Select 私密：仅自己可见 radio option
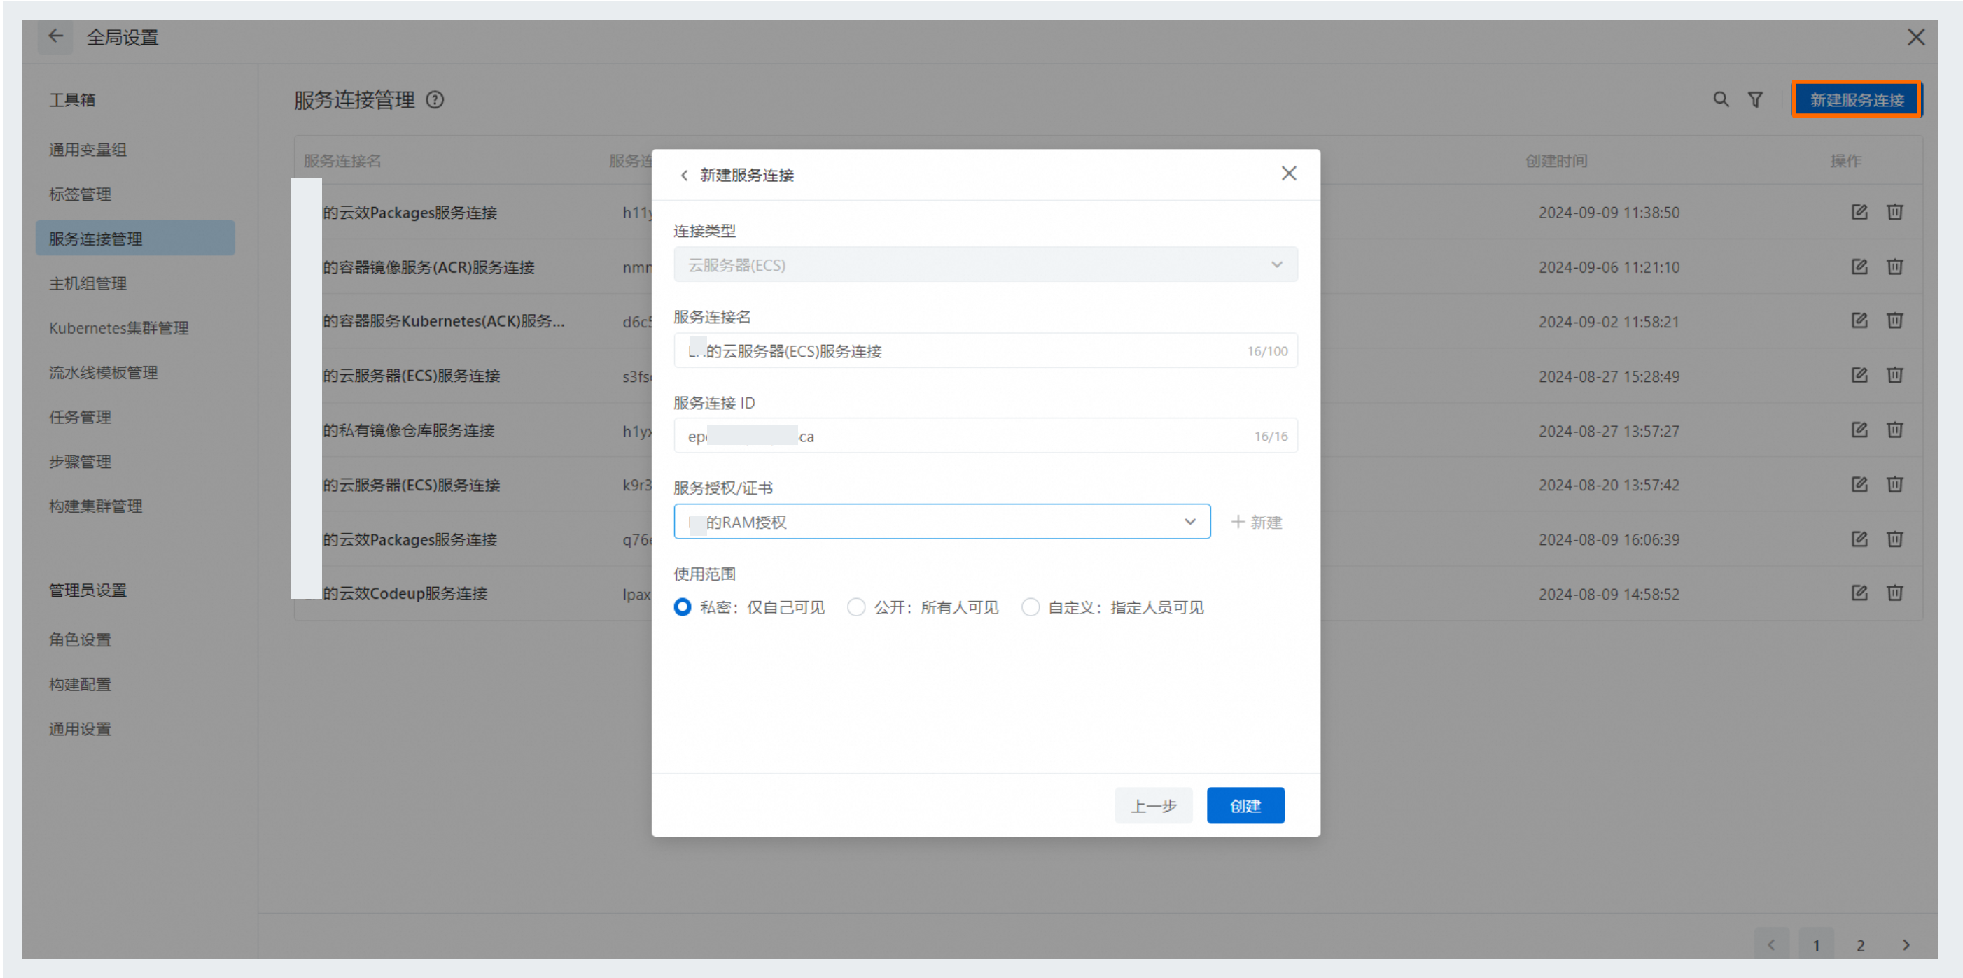 tap(682, 607)
